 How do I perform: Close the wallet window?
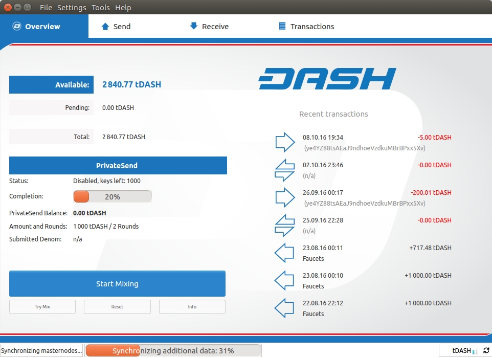click(x=8, y=7)
